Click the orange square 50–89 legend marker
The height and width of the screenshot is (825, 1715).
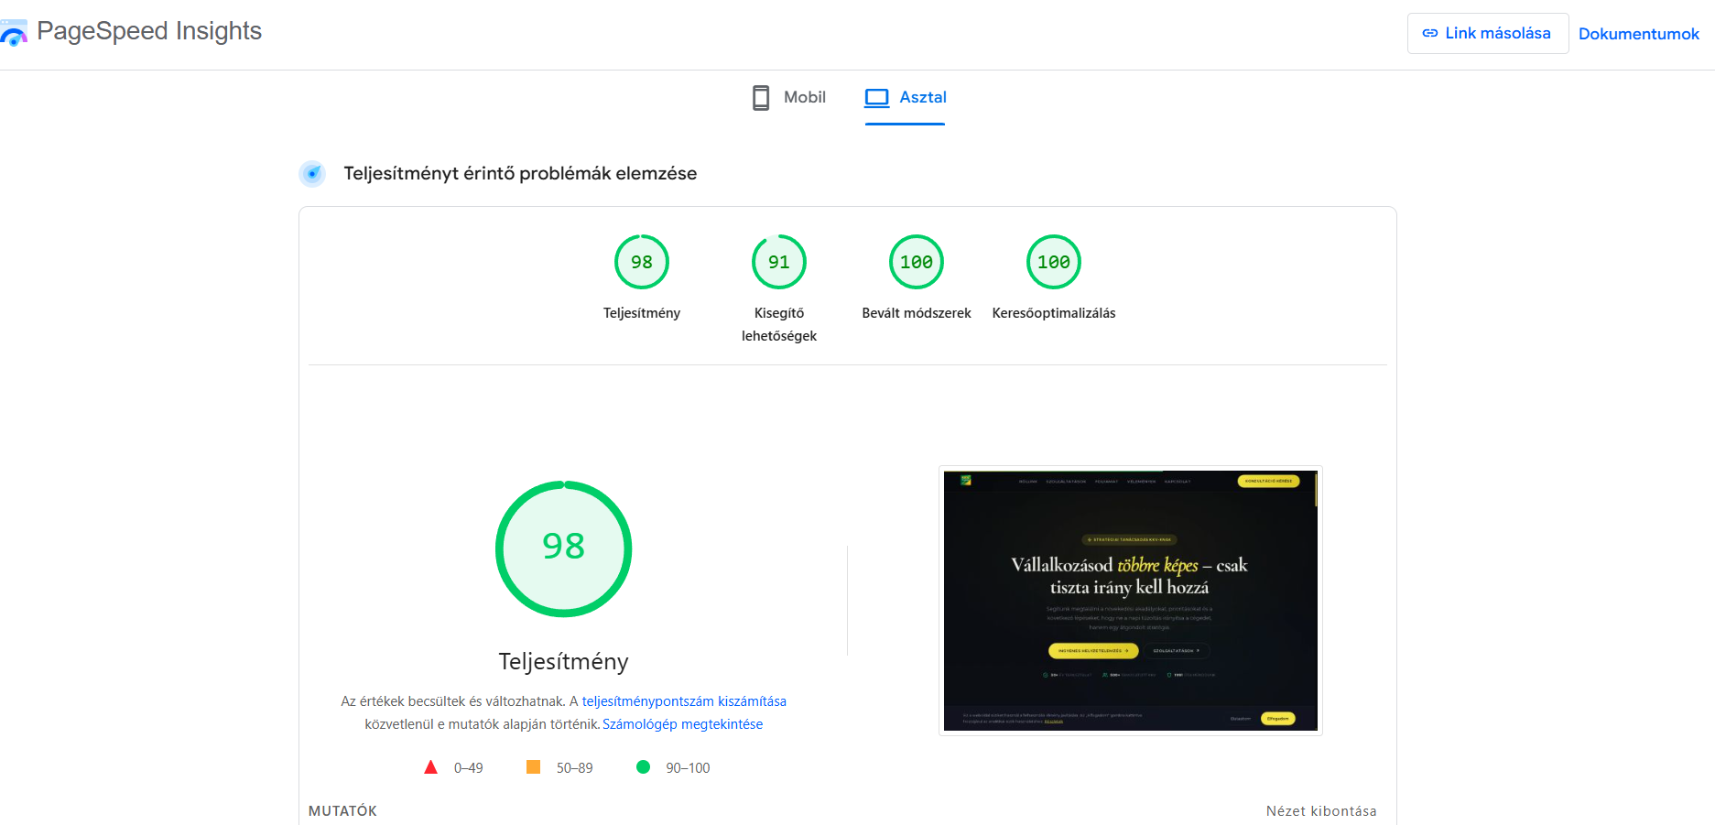[x=534, y=767]
